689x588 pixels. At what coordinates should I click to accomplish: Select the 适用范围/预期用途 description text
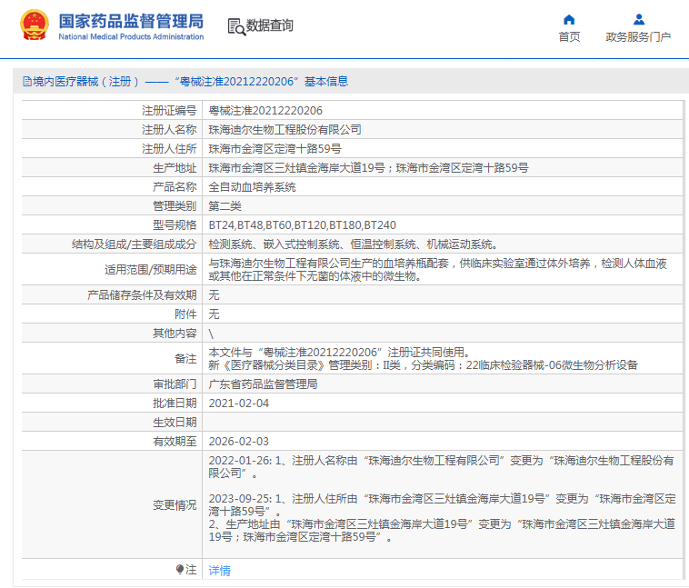437,270
